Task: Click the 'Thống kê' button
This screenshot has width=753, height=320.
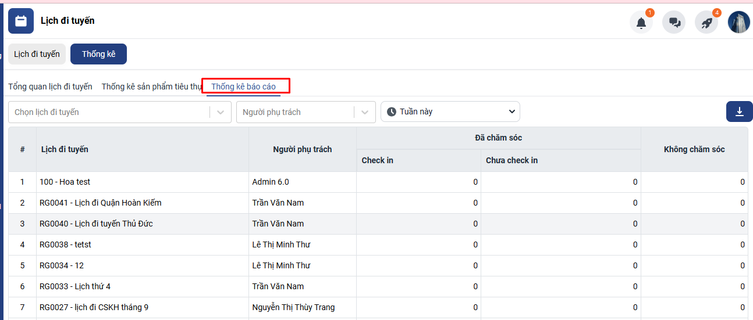Action: tap(98, 54)
